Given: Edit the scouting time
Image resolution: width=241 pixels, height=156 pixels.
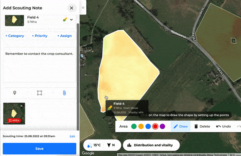Looking at the screenshot, I should point(72,136).
